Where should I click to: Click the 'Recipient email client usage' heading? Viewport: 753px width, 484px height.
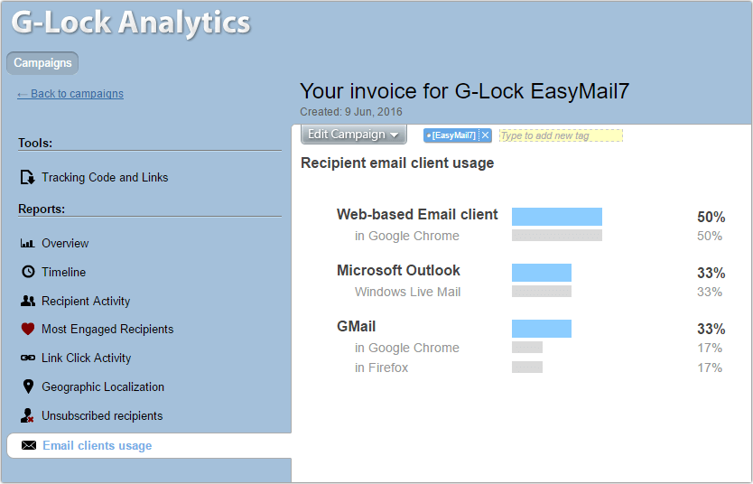click(x=397, y=163)
